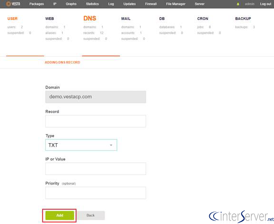274x224 pixels.
Task: Select Log in the top navigation
Action: tap(111, 4)
